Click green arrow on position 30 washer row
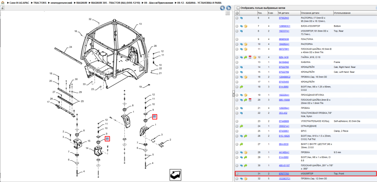Viewport: 377px width, 182px height. click(245, 165)
